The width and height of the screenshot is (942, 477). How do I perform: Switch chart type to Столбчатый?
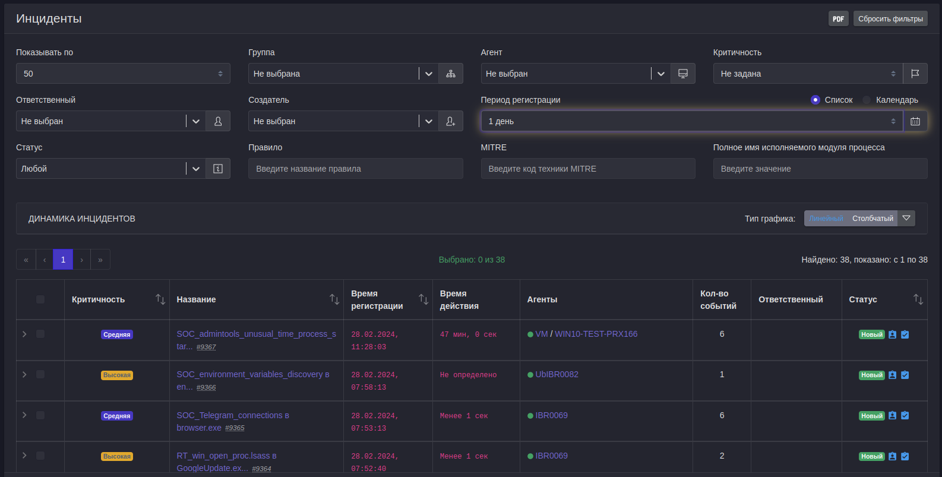click(872, 219)
